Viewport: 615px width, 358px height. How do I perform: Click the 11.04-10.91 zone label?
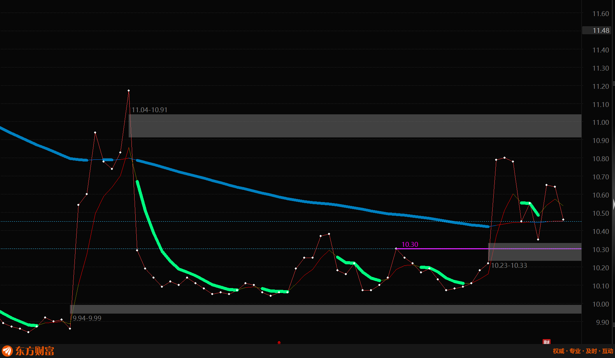[x=149, y=110]
